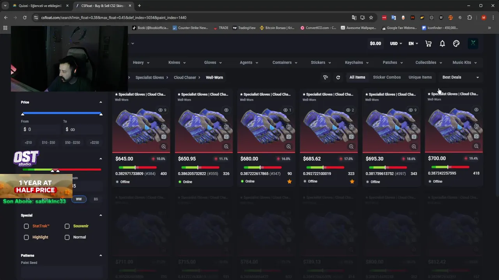This screenshot has height=280, width=499.
Task: Apply the >$250 price preset
Action: point(94,143)
